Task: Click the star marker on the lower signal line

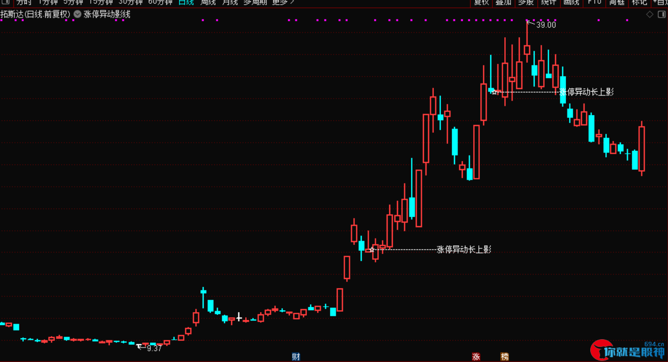Action: (372, 249)
